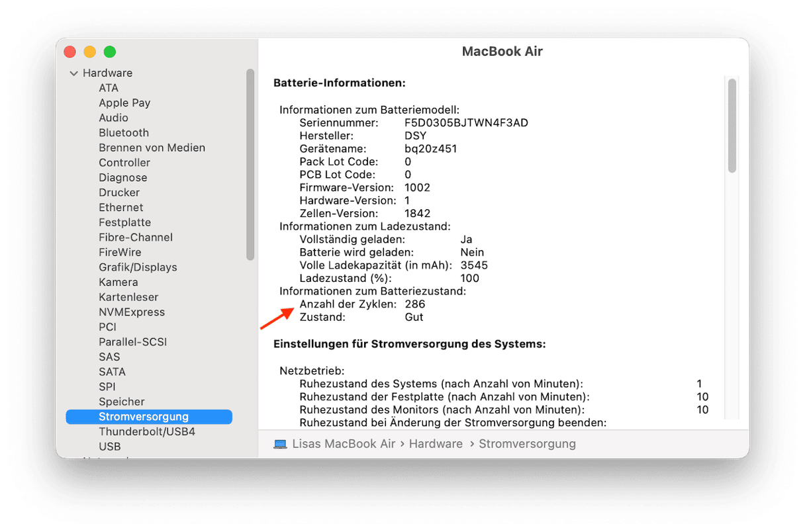Viewport: 805px width, 532px height.
Task: Select the highlighted Stromversorgung entry
Action: point(149,417)
